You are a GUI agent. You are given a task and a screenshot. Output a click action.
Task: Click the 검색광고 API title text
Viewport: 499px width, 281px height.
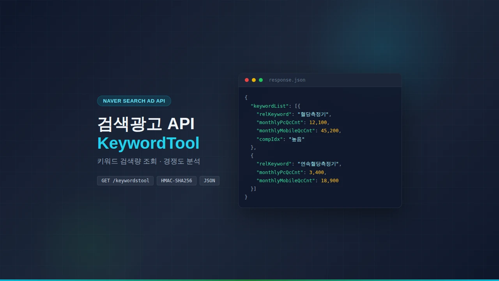(146, 124)
